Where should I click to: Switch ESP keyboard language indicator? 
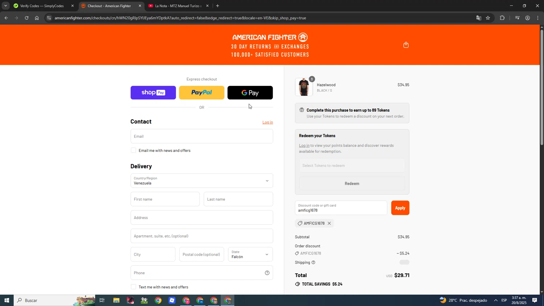click(504, 300)
